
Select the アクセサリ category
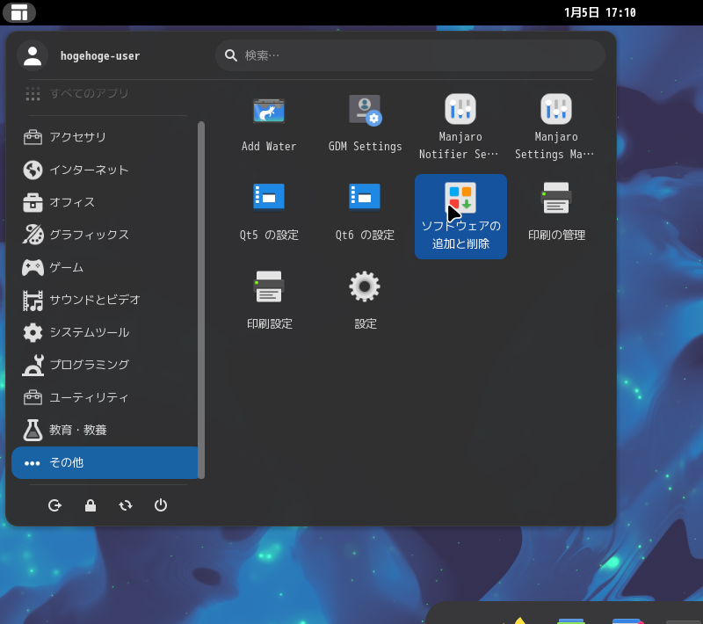(x=77, y=137)
